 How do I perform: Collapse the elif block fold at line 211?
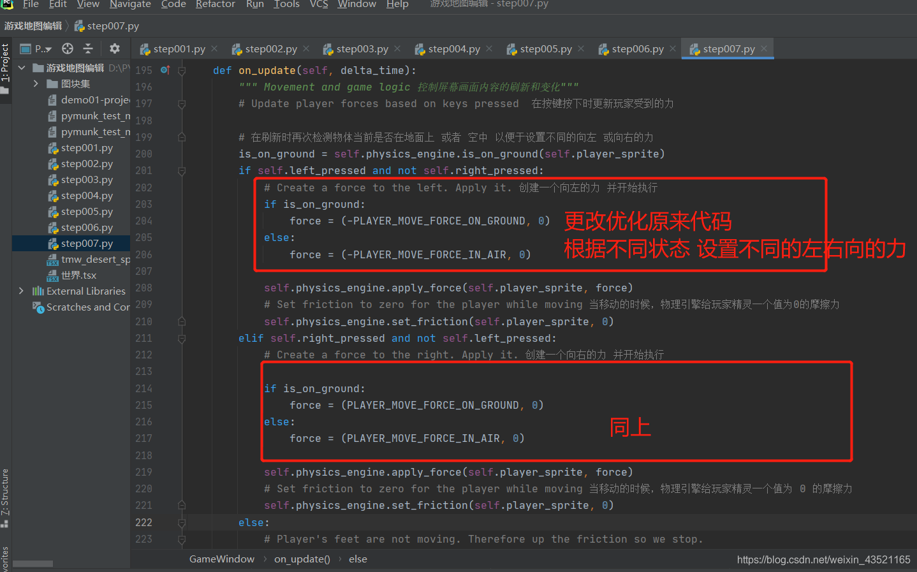coord(182,339)
